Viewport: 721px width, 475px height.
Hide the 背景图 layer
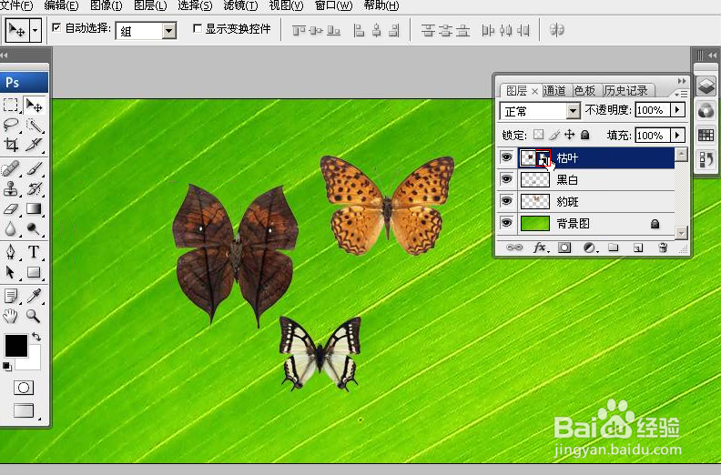[506, 223]
